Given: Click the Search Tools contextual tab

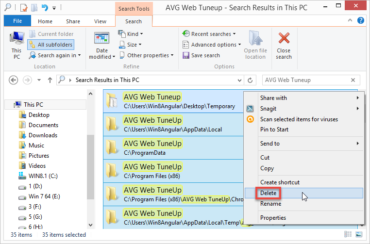Looking at the screenshot, I should pyautogui.click(x=134, y=9).
